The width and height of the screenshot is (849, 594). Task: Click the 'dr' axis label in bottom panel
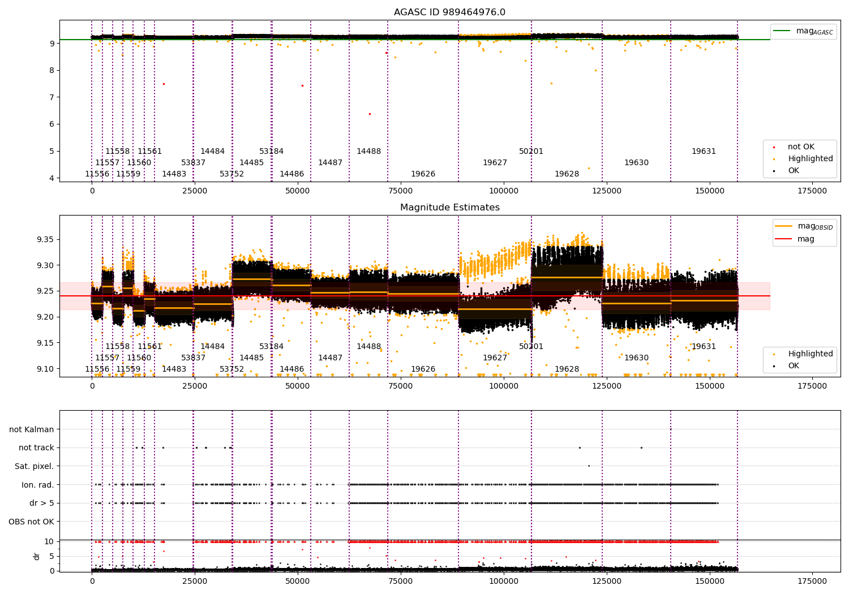click(x=37, y=556)
